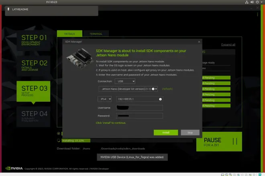Pause the installation for a bit
265x176 pixels.
point(219,142)
